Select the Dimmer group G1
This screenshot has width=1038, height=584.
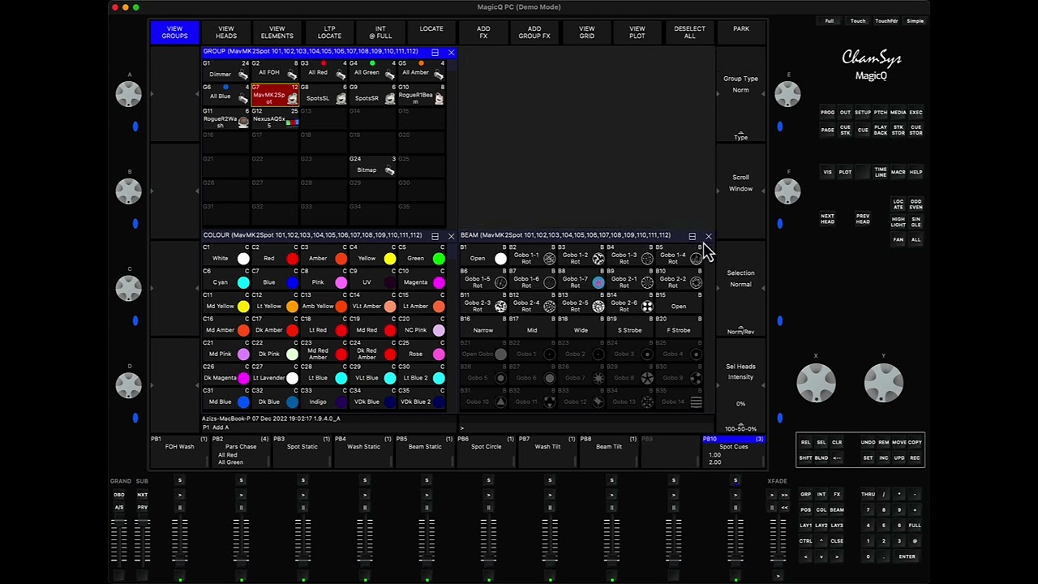(226, 71)
